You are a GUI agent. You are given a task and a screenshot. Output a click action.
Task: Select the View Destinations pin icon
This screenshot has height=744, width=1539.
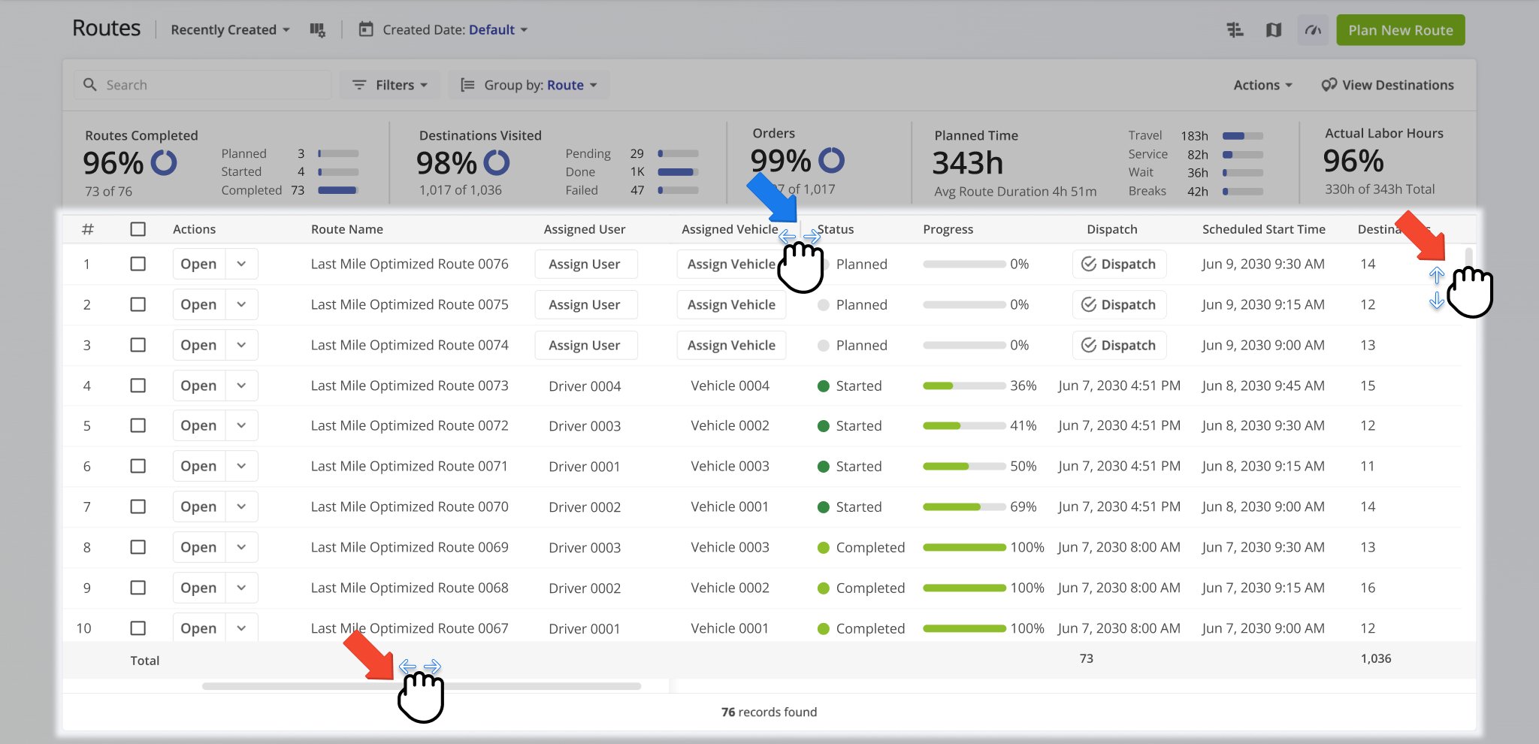click(x=1328, y=85)
